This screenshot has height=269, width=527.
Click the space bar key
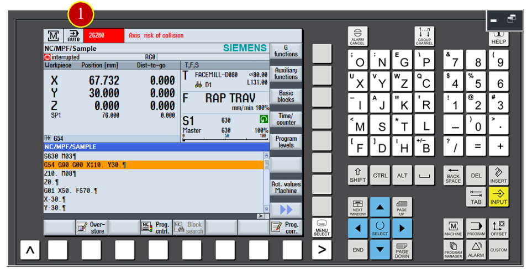pos(424,175)
